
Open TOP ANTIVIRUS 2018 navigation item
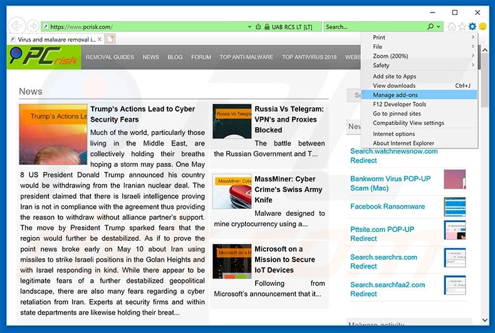pos(309,57)
